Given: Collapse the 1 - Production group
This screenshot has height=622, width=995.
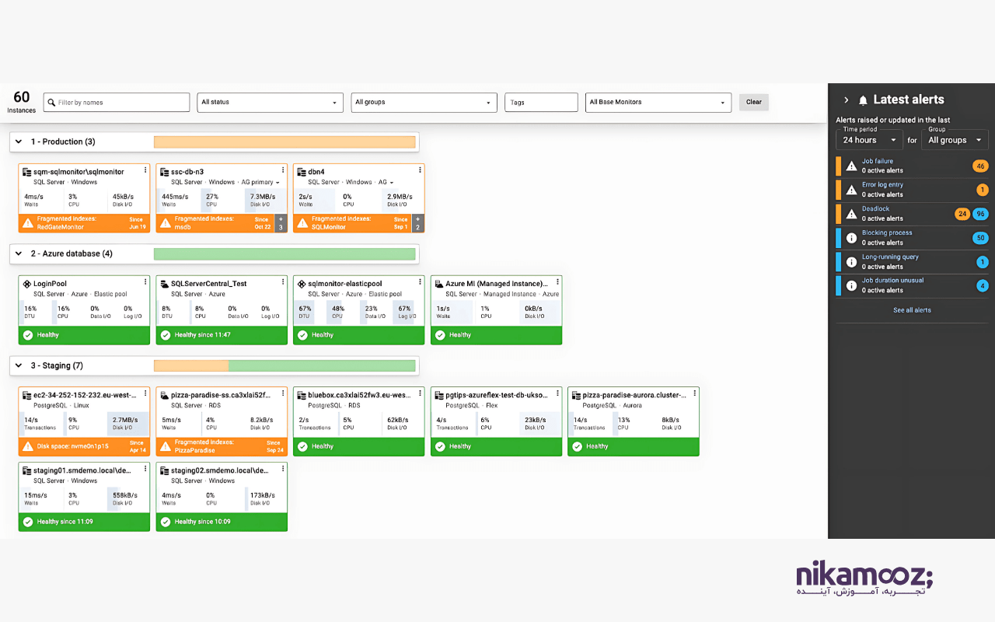Looking at the screenshot, I should tap(18, 142).
